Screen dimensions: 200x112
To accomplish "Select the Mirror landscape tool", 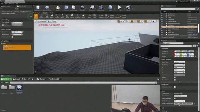I will click(83, 16).
